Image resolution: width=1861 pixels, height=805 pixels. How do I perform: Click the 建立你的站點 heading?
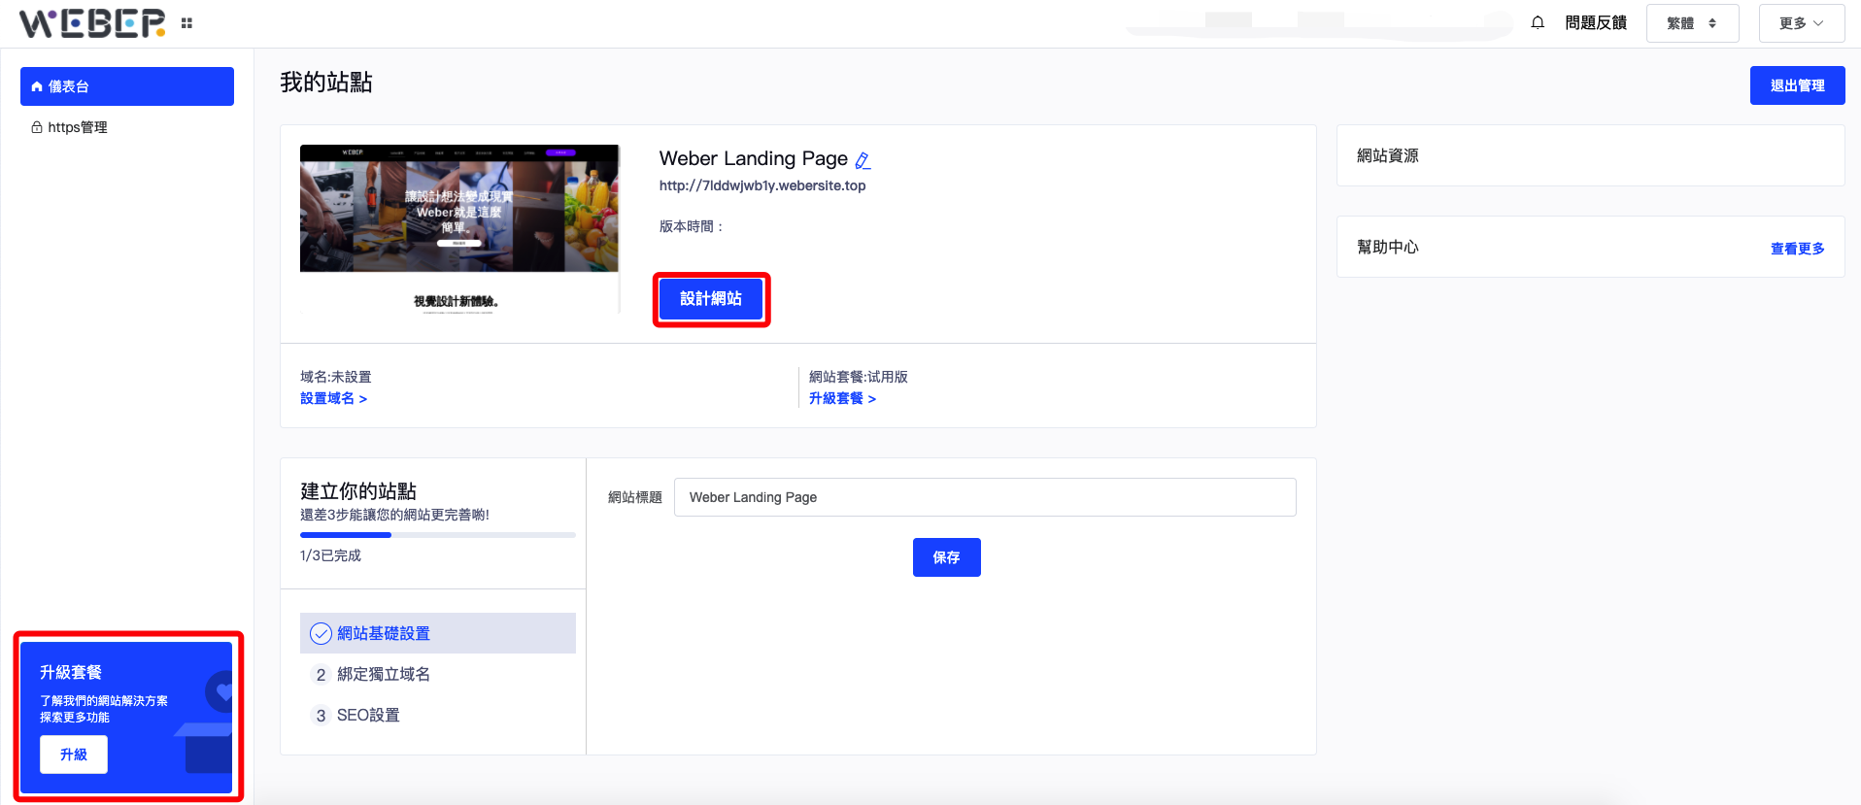pos(358,491)
